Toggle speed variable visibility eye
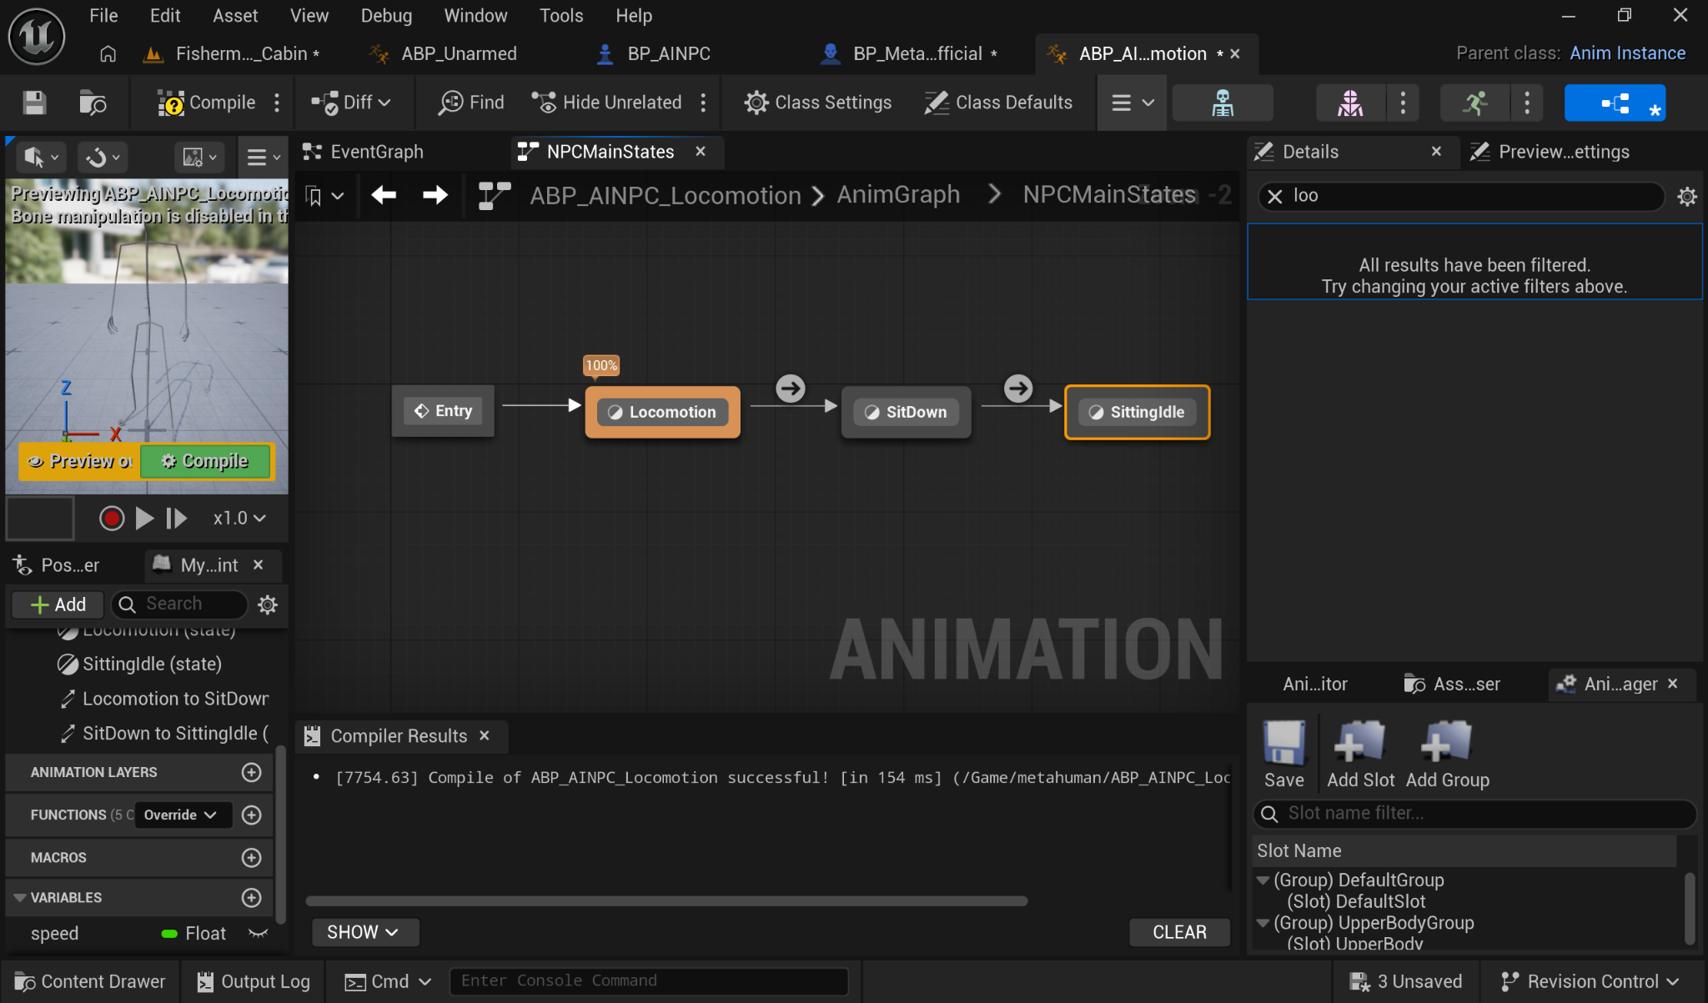The height and width of the screenshot is (1003, 1708). [x=258, y=934]
